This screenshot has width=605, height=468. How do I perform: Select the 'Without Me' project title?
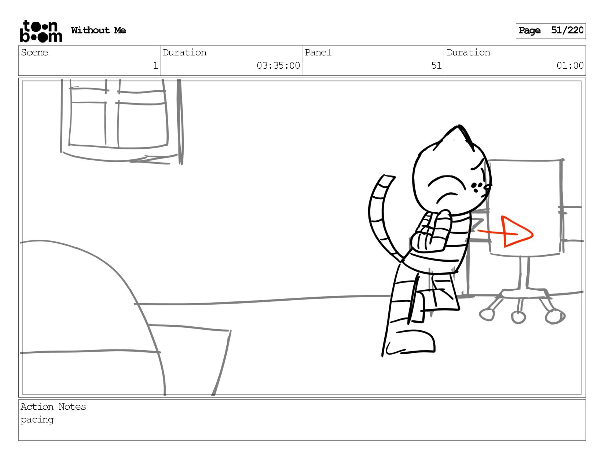coord(98,30)
